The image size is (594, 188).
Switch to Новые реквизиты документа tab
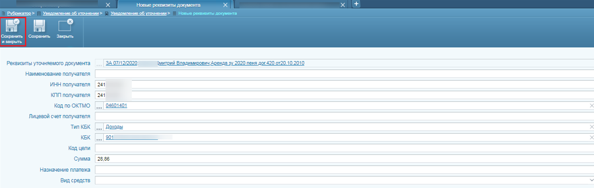tap(168, 5)
